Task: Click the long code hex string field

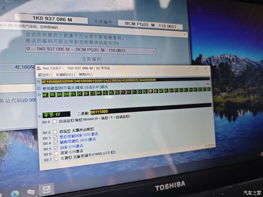Action: point(125,80)
